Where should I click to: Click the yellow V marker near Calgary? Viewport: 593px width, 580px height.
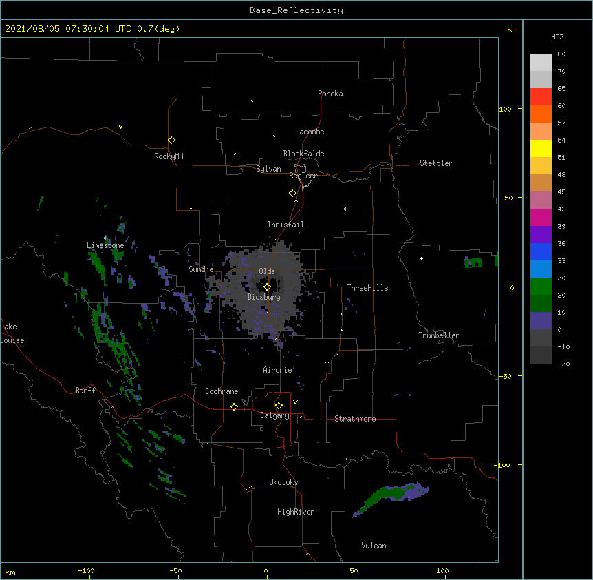point(295,402)
